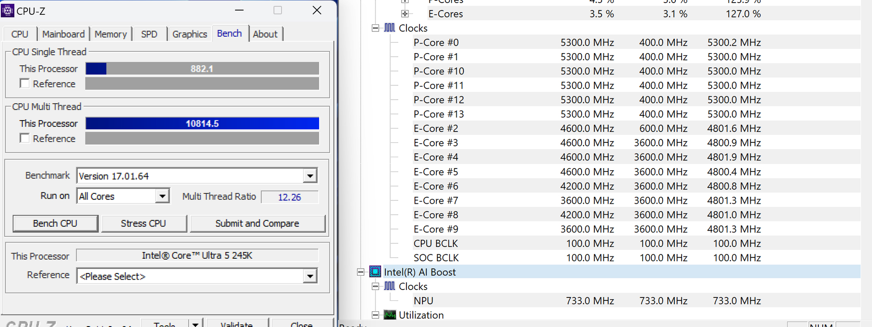Click the 127.0 % value in E-Cores row
Screen dimensions: 872x327
(743, 13)
